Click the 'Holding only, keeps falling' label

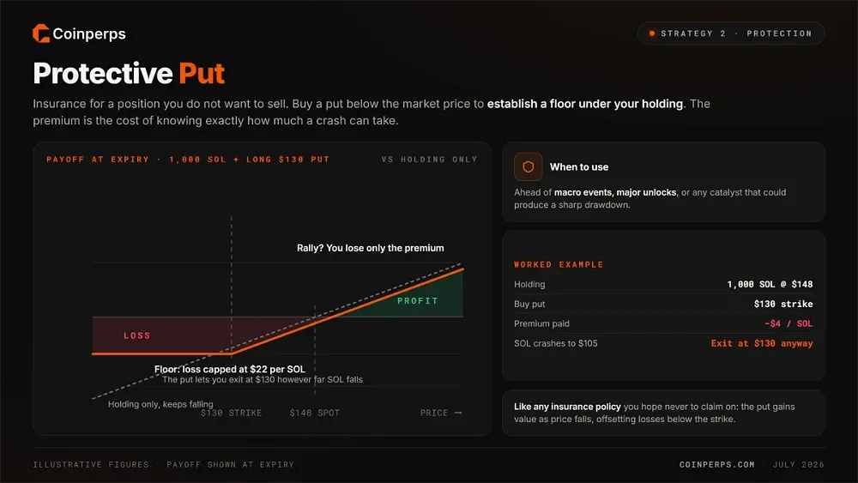[160, 404]
